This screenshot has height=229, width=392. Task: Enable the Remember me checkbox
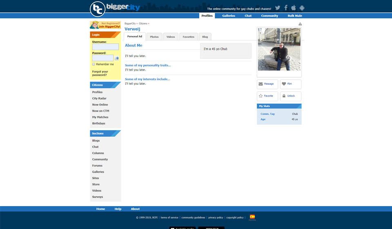click(94, 64)
